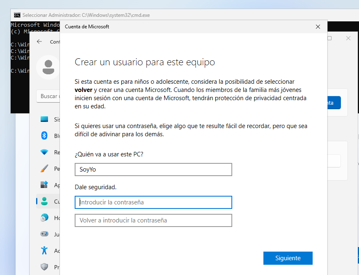
Task: Click the 'Volver a introducir la contraseña' field
Action: coord(153,220)
